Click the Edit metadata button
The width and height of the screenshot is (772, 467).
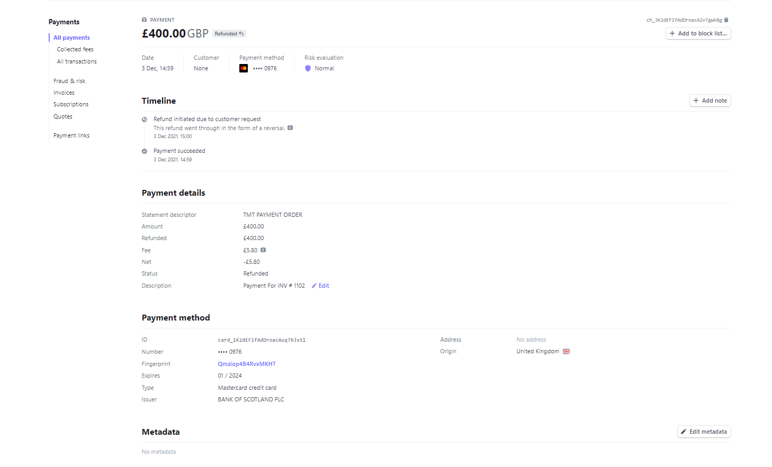[704, 432]
